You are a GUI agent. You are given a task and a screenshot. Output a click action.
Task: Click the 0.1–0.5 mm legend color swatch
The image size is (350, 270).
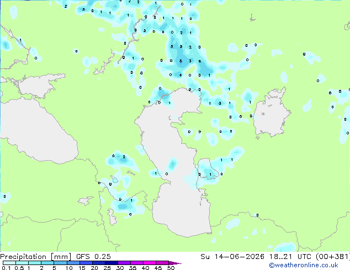tap(9, 263)
